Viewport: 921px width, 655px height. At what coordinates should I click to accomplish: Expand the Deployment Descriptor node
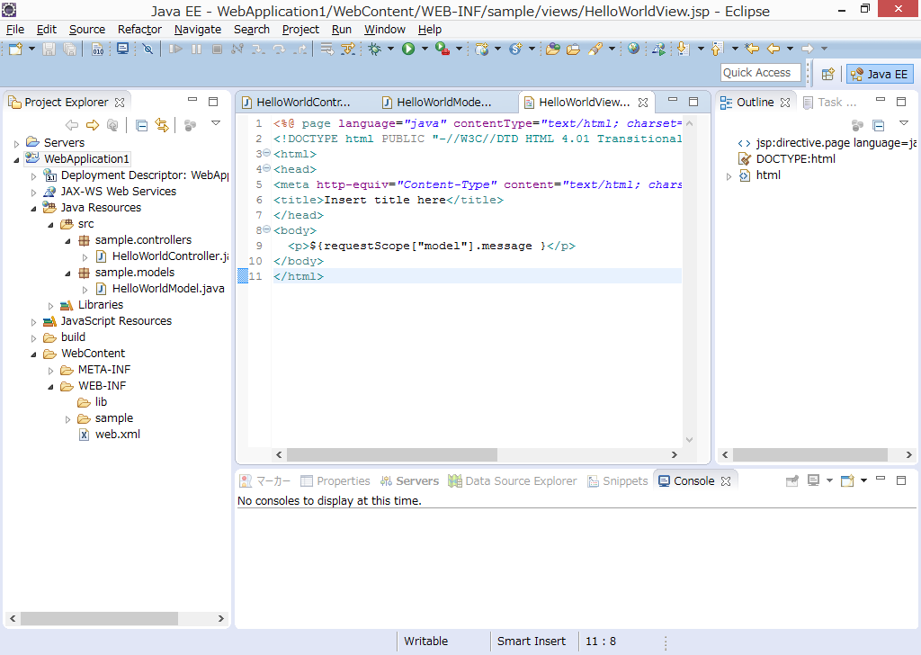point(33,176)
